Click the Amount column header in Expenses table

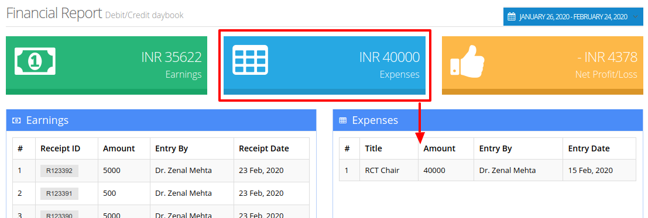click(x=439, y=148)
